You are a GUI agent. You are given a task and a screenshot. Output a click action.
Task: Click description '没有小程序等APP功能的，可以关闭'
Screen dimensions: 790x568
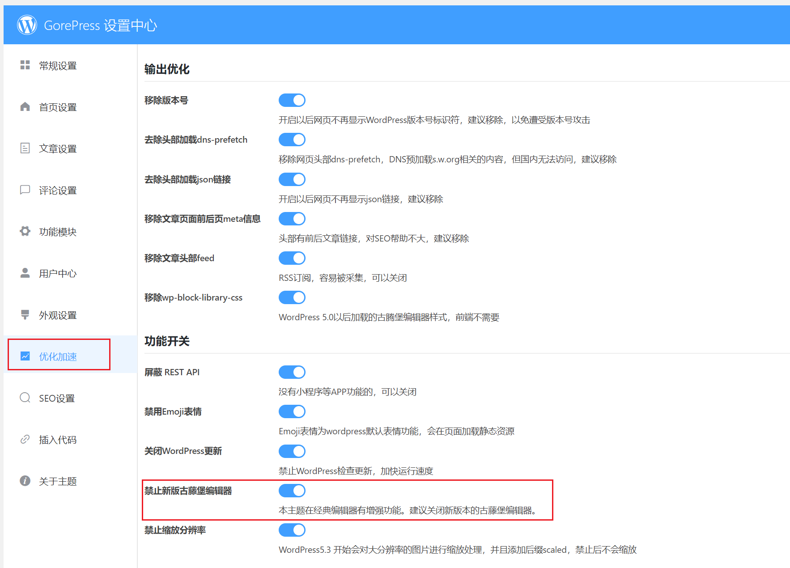348,392
